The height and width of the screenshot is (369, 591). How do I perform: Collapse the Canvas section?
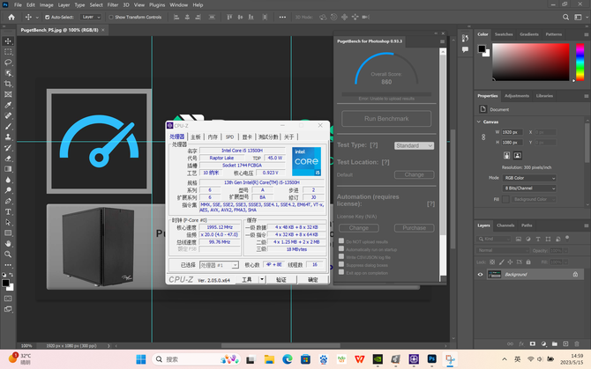point(479,122)
